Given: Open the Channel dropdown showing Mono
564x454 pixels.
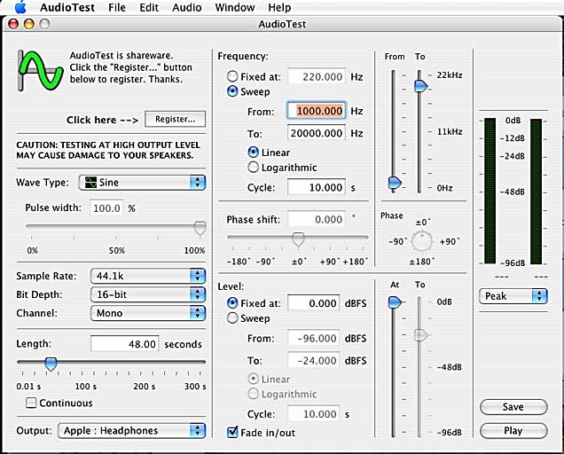Looking at the screenshot, I should pyautogui.click(x=148, y=313).
